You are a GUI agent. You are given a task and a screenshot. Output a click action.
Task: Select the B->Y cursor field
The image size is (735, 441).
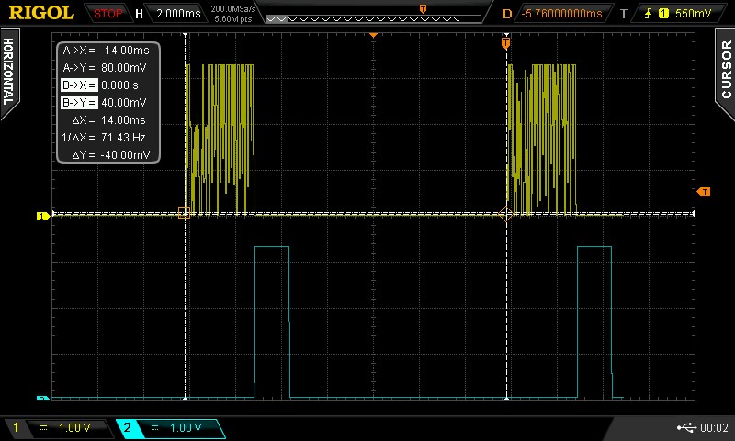[x=79, y=102]
